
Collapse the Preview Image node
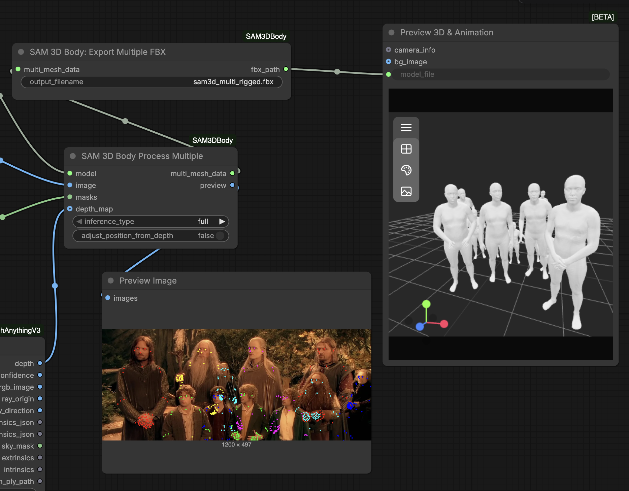click(x=110, y=281)
